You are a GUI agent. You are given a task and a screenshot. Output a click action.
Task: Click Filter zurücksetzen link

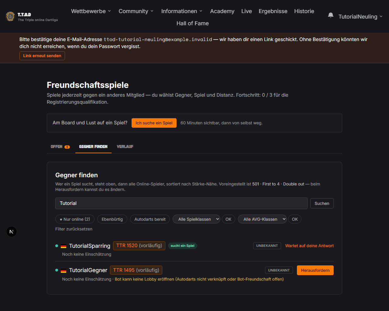[74, 229]
